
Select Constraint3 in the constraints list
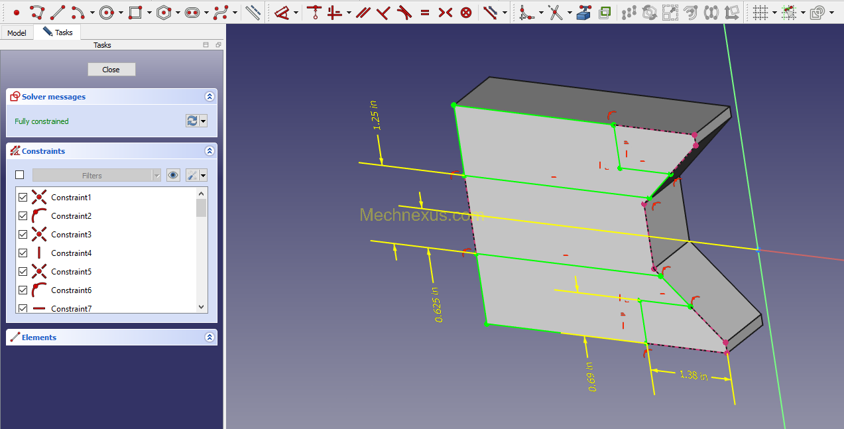click(x=71, y=234)
